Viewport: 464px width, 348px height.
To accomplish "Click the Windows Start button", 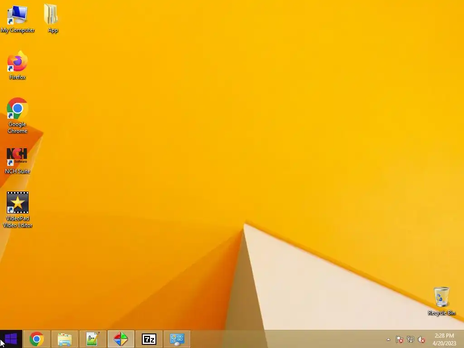I will pos(11,339).
